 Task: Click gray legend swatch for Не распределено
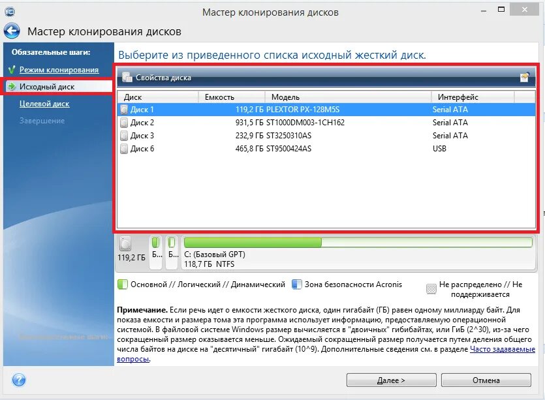(x=431, y=289)
